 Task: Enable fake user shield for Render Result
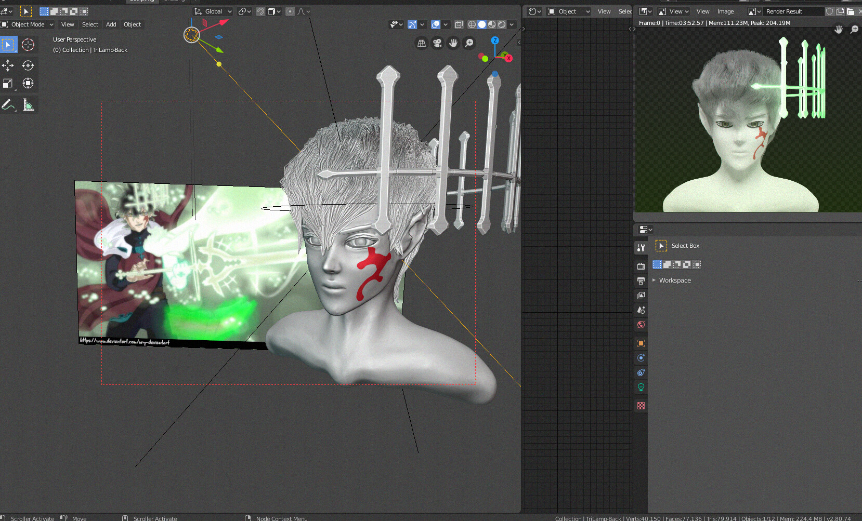[830, 11]
